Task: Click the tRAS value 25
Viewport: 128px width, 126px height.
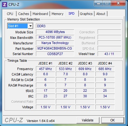Action: (105, 91)
